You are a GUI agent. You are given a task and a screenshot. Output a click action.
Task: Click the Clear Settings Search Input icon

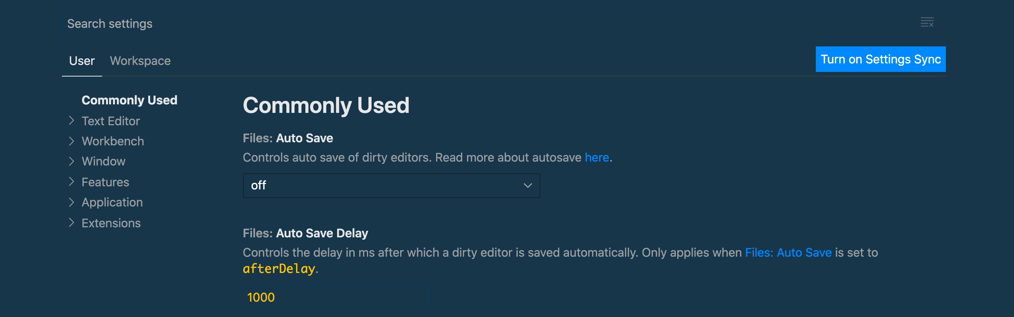[x=927, y=22]
